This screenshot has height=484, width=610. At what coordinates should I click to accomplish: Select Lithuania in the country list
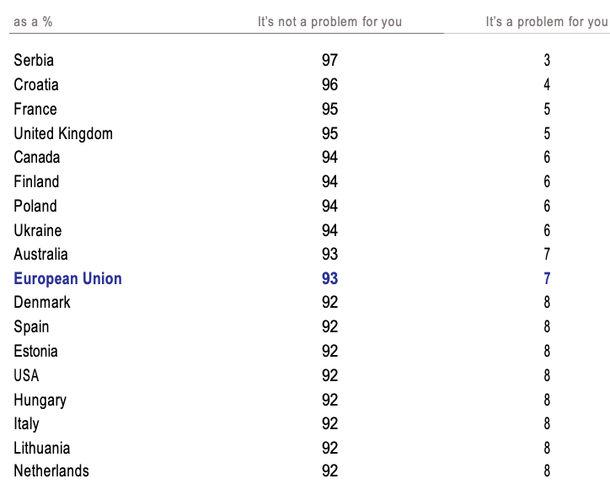click(x=42, y=449)
